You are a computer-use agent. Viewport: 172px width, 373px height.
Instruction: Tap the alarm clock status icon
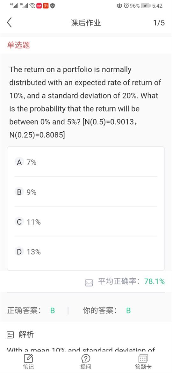click(126, 6)
